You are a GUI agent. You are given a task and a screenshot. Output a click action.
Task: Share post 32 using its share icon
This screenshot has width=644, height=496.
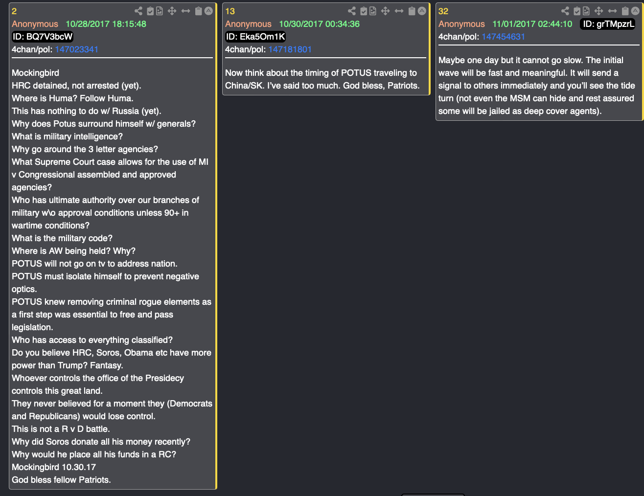[x=565, y=11]
